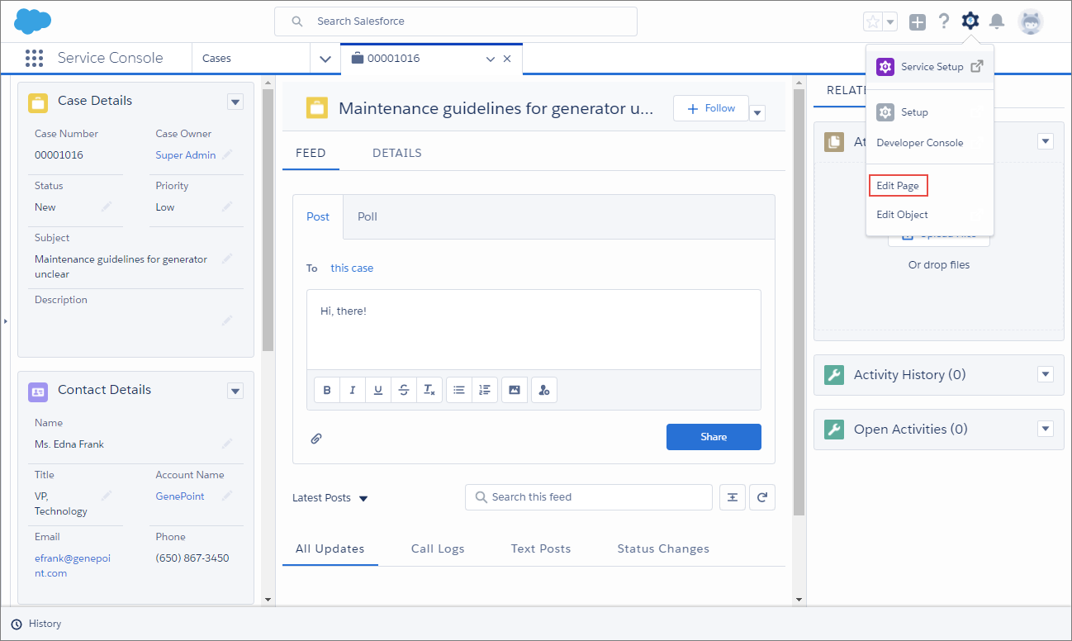Open the Cases navigation dropdown chevron
The height and width of the screenshot is (641, 1072).
click(x=325, y=59)
